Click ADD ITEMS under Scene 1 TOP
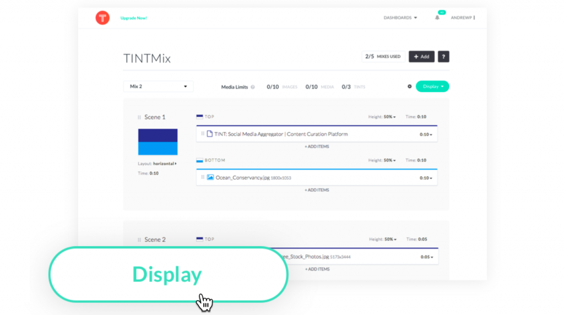Screen dimensions: 564x315 click(x=317, y=146)
